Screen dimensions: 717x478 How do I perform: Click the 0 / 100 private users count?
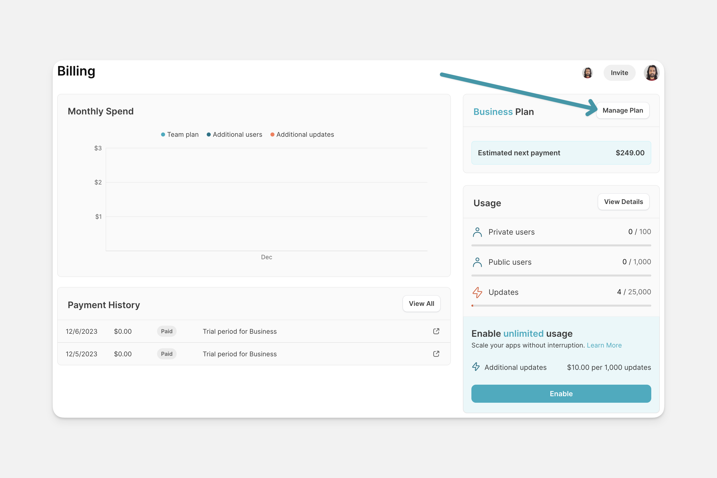tap(639, 232)
